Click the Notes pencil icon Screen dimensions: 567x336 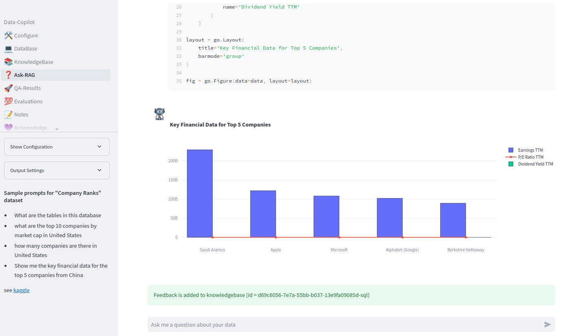pos(8,114)
